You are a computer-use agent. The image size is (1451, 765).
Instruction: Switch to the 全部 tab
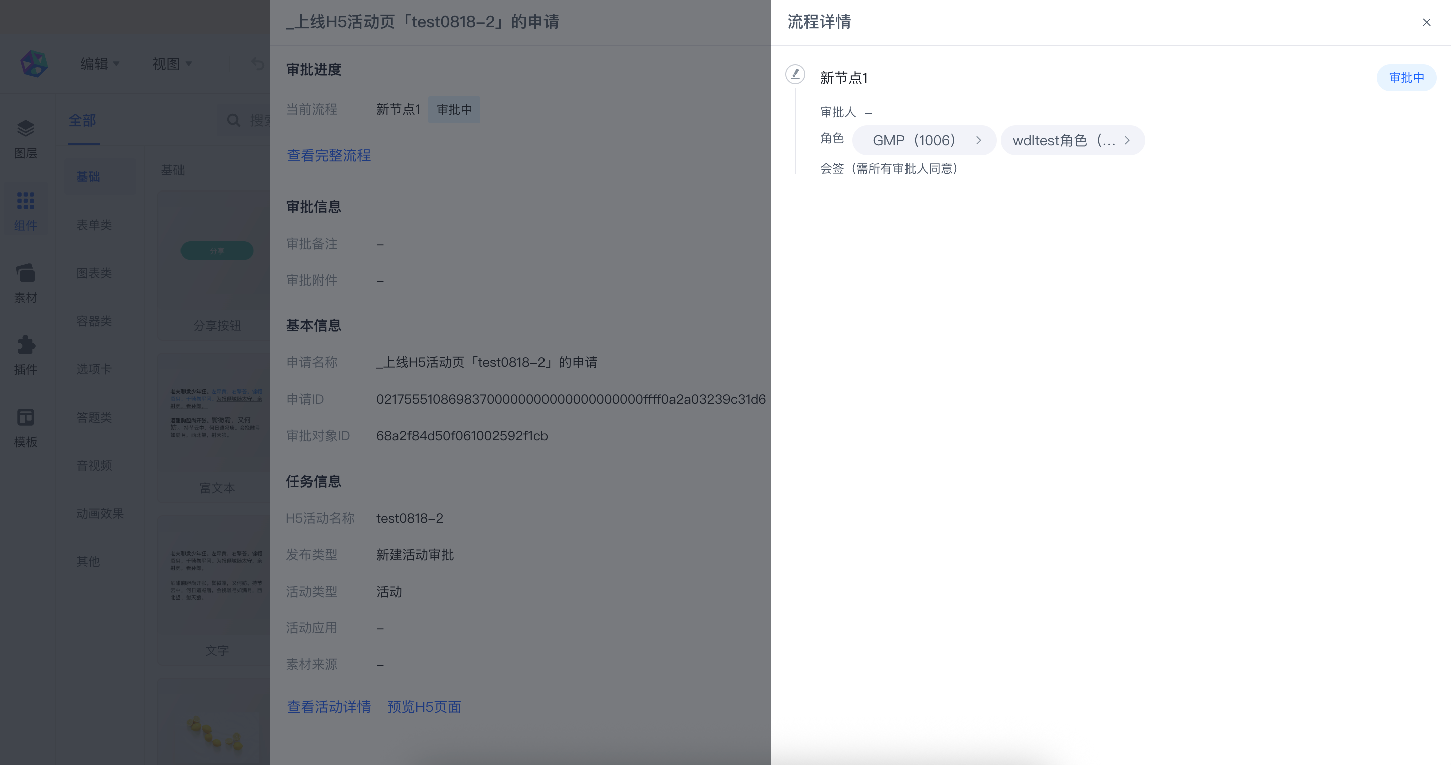[x=82, y=120]
